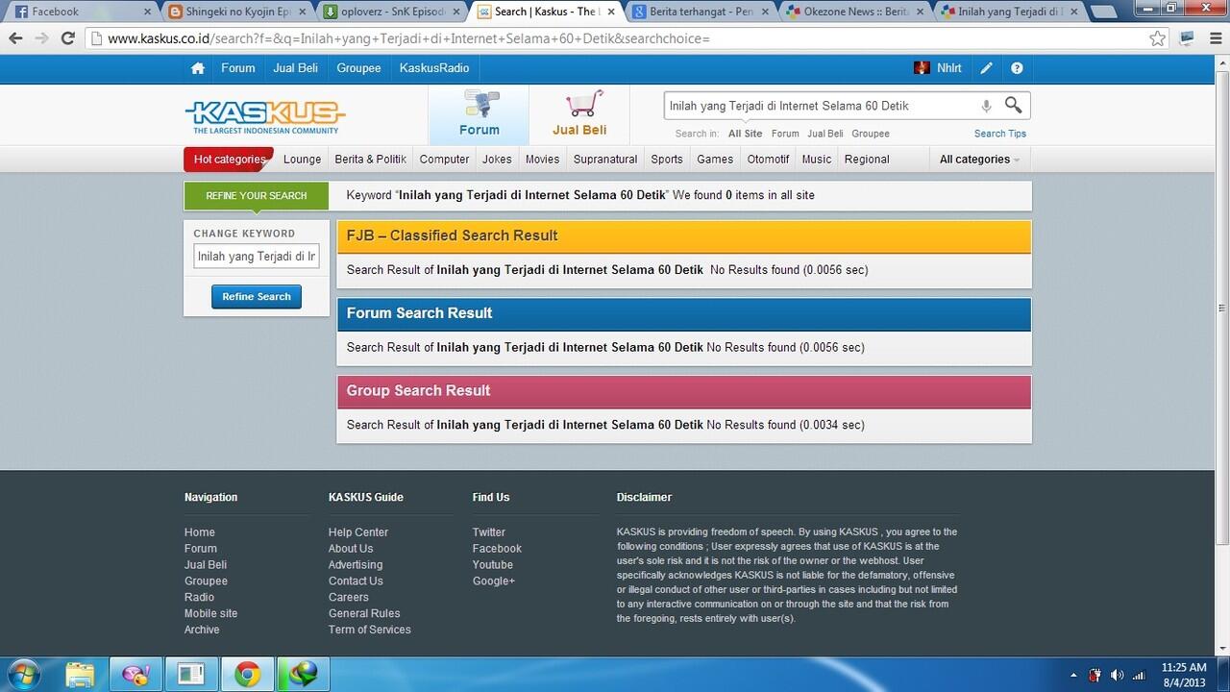Open the Games category

coord(715,160)
